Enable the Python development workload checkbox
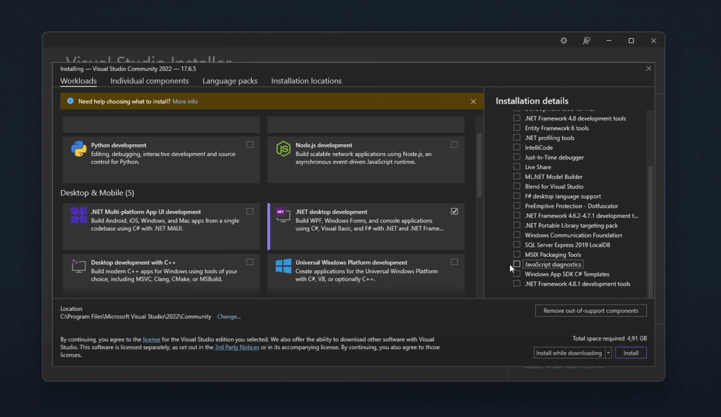 249,145
